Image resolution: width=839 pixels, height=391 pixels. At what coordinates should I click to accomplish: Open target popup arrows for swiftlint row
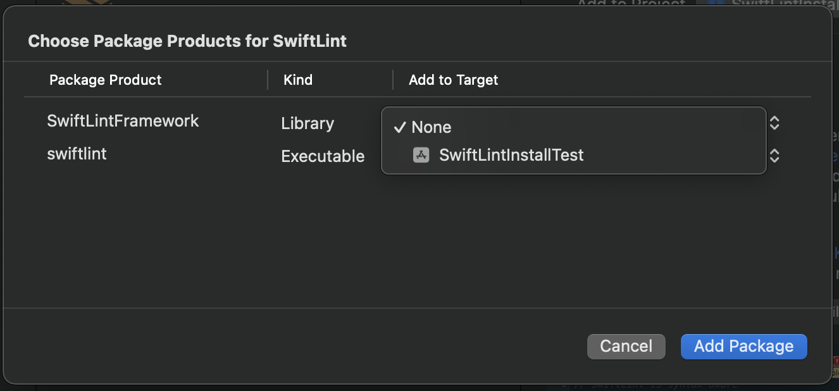(x=774, y=156)
